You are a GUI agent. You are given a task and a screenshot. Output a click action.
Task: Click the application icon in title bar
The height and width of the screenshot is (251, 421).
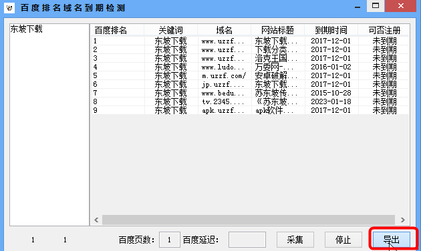tap(9, 7)
